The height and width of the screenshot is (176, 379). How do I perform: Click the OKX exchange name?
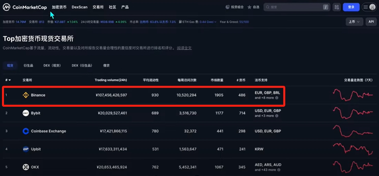click(35, 167)
